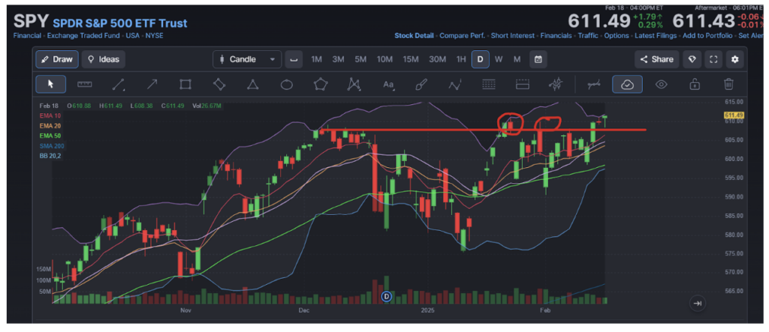Screen dimensions: 769x332
Task: Open the Compare Perf. link
Action: [x=462, y=35]
